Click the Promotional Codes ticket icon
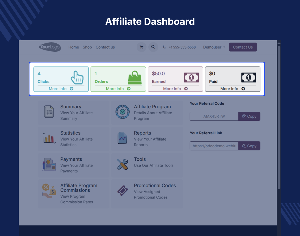This screenshot has height=236, width=300. click(122, 190)
